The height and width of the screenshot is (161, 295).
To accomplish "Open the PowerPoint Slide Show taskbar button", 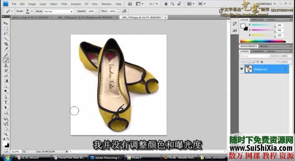I will pyautogui.click(x=70, y=158).
